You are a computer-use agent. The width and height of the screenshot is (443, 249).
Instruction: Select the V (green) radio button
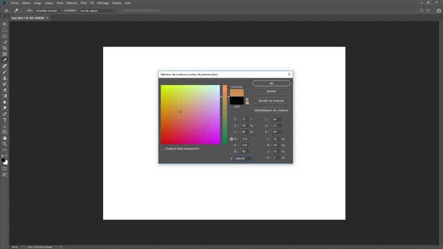[231, 145]
